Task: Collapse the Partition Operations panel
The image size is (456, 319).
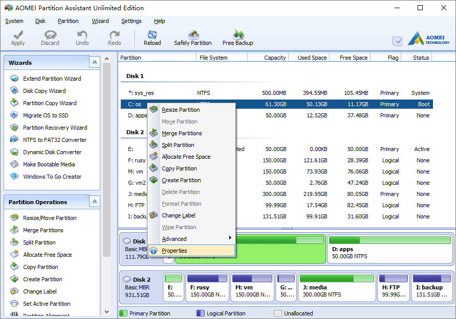Action: click(95, 202)
